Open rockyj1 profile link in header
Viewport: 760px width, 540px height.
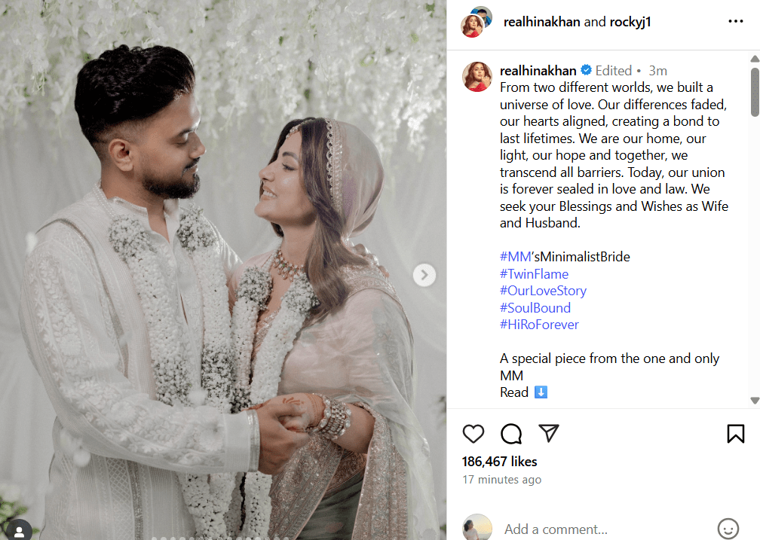pyautogui.click(x=630, y=22)
